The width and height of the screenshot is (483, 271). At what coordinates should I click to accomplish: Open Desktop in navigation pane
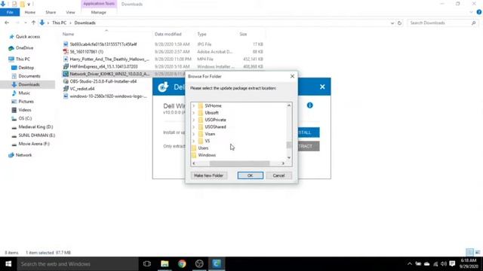pyautogui.click(x=26, y=68)
